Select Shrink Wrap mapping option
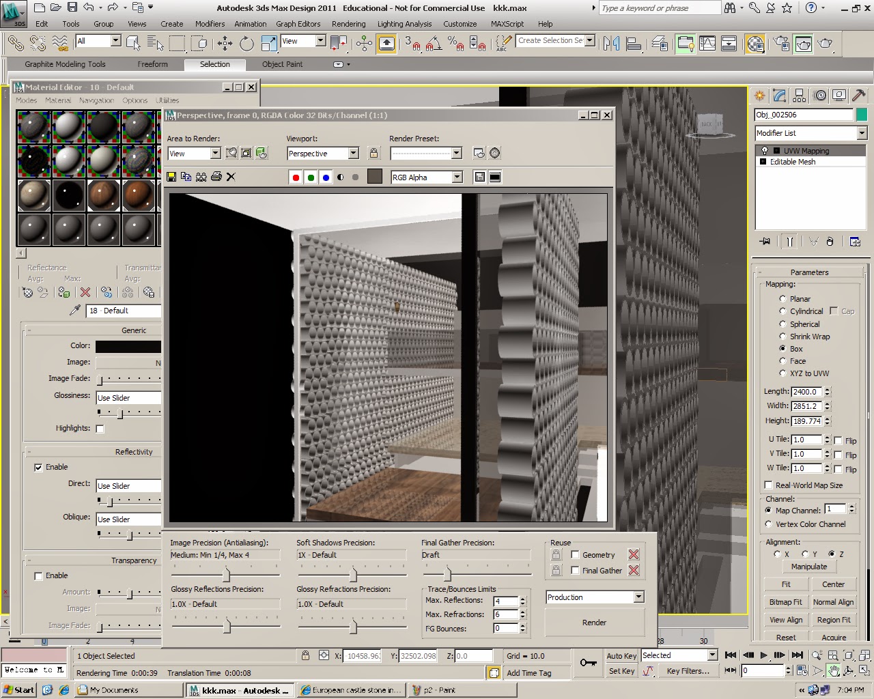The width and height of the screenshot is (874, 699). (783, 337)
